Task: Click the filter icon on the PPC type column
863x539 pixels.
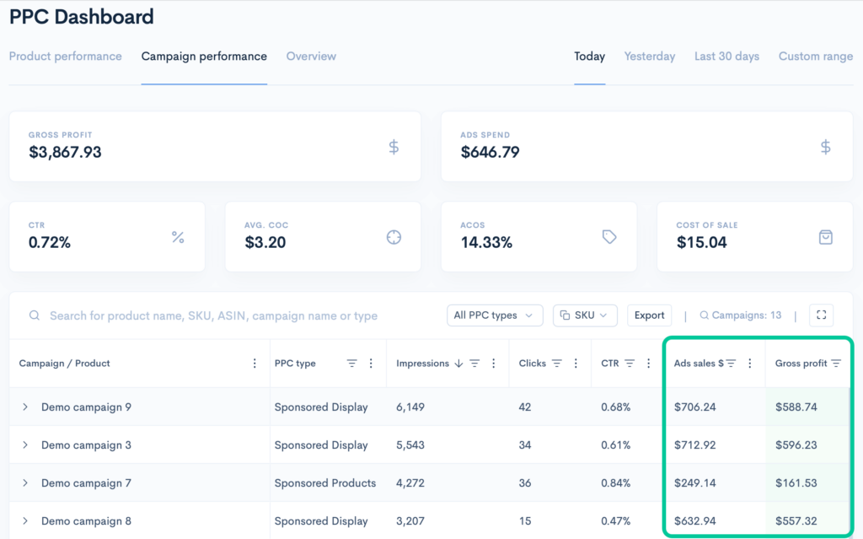Action: (351, 363)
